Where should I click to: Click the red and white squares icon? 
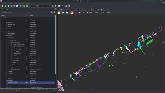coord(80,13)
